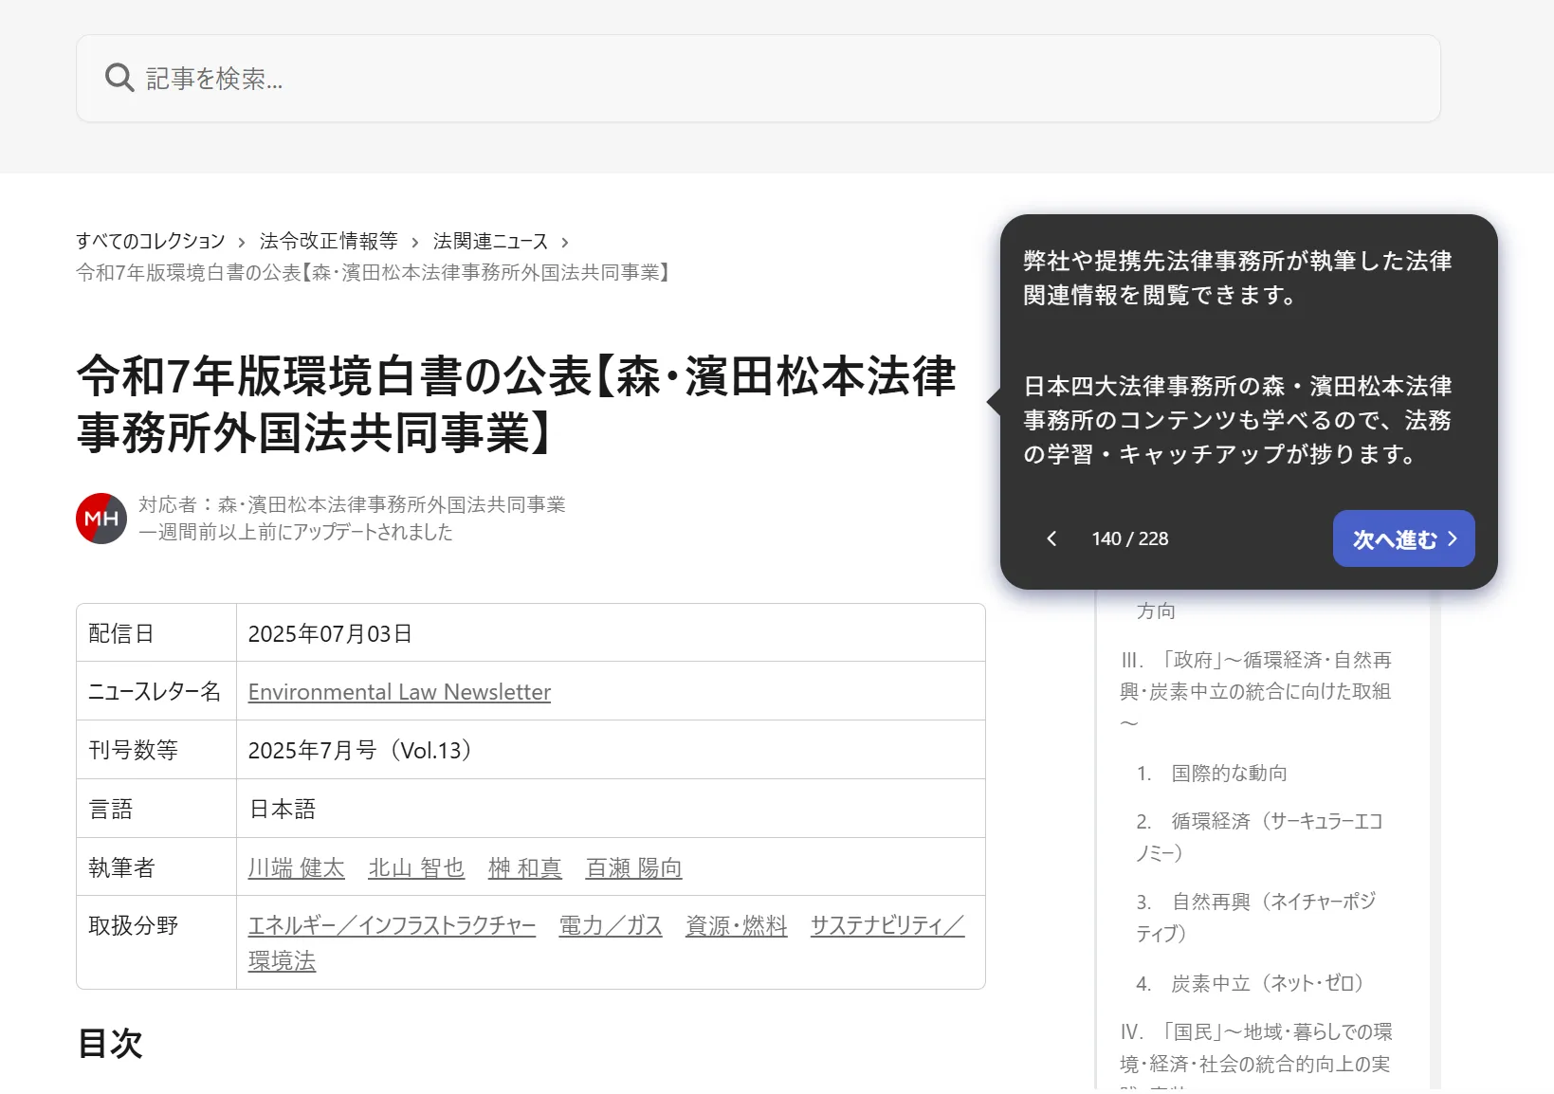
Task: Jump to section III 「政府」 in contents
Action: click(1256, 691)
